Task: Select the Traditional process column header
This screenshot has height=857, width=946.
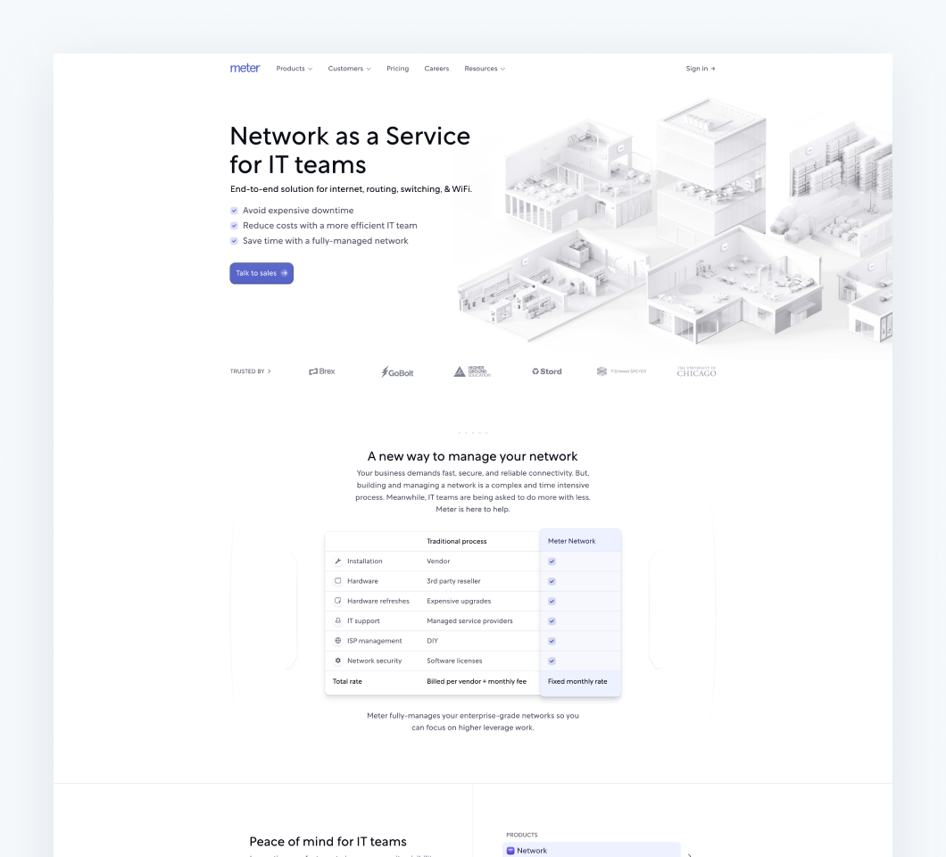Action: 456,541
